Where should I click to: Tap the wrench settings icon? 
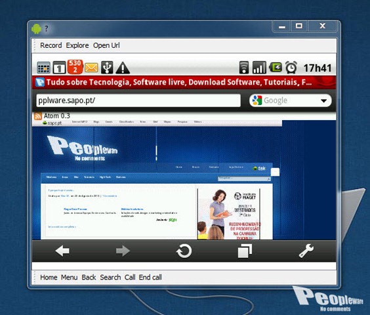tap(306, 251)
